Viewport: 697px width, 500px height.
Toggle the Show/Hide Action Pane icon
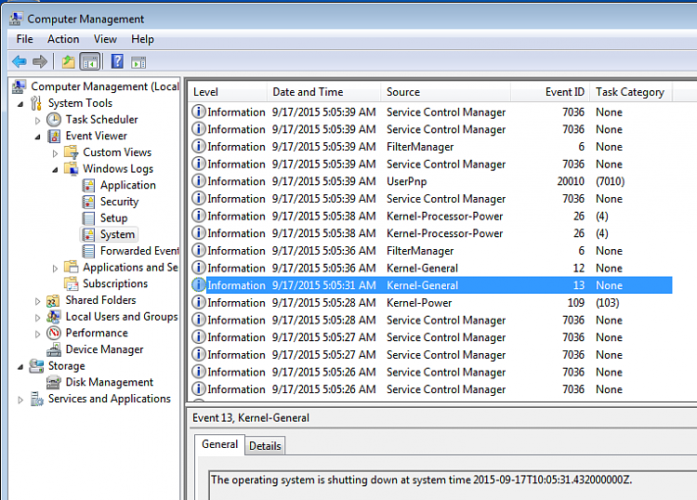tap(138, 62)
